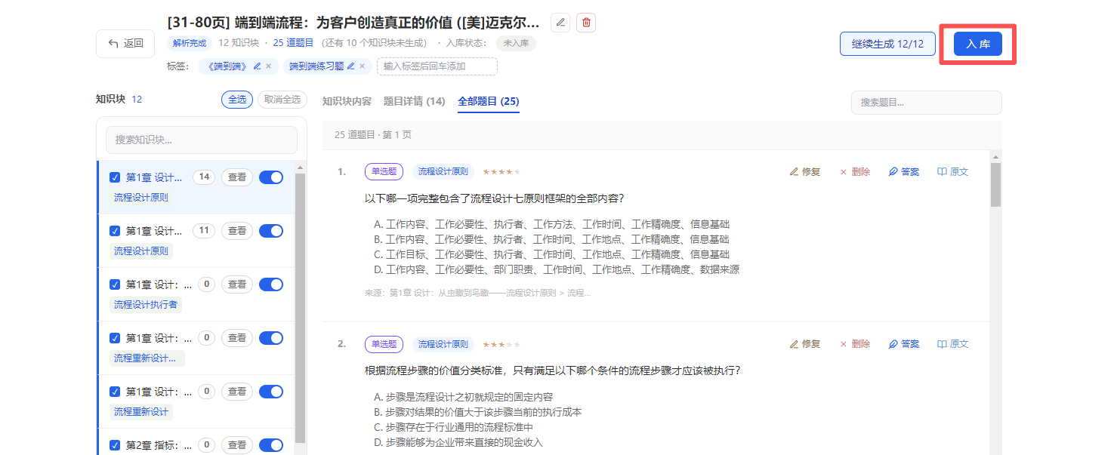This screenshot has height=455, width=1117.
Task: Click the 11 count badge in the second block
Action: pyautogui.click(x=204, y=231)
